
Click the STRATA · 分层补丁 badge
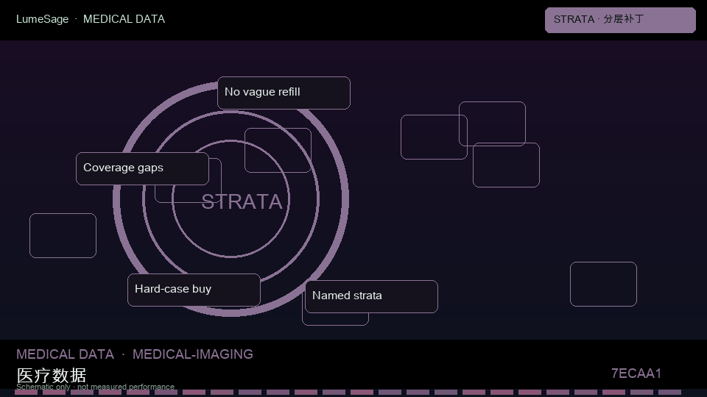point(620,20)
